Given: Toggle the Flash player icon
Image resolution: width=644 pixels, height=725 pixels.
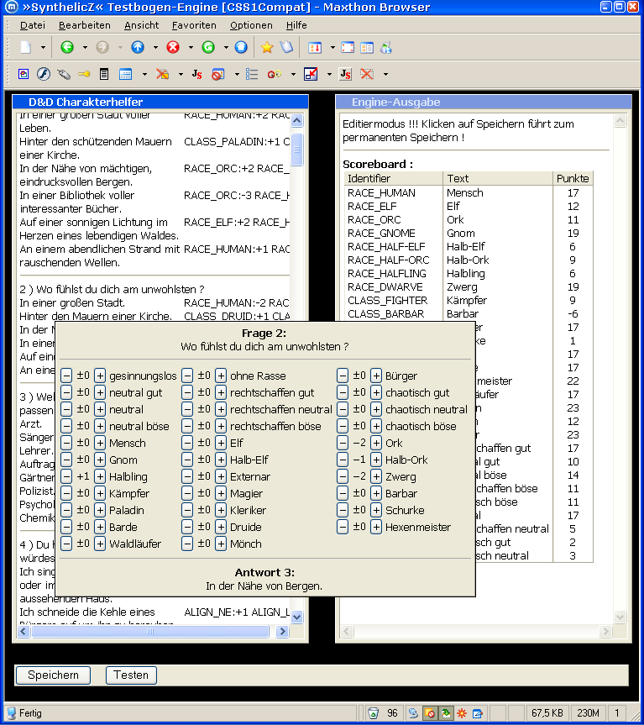Looking at the screenshot, I should (44, 74).
